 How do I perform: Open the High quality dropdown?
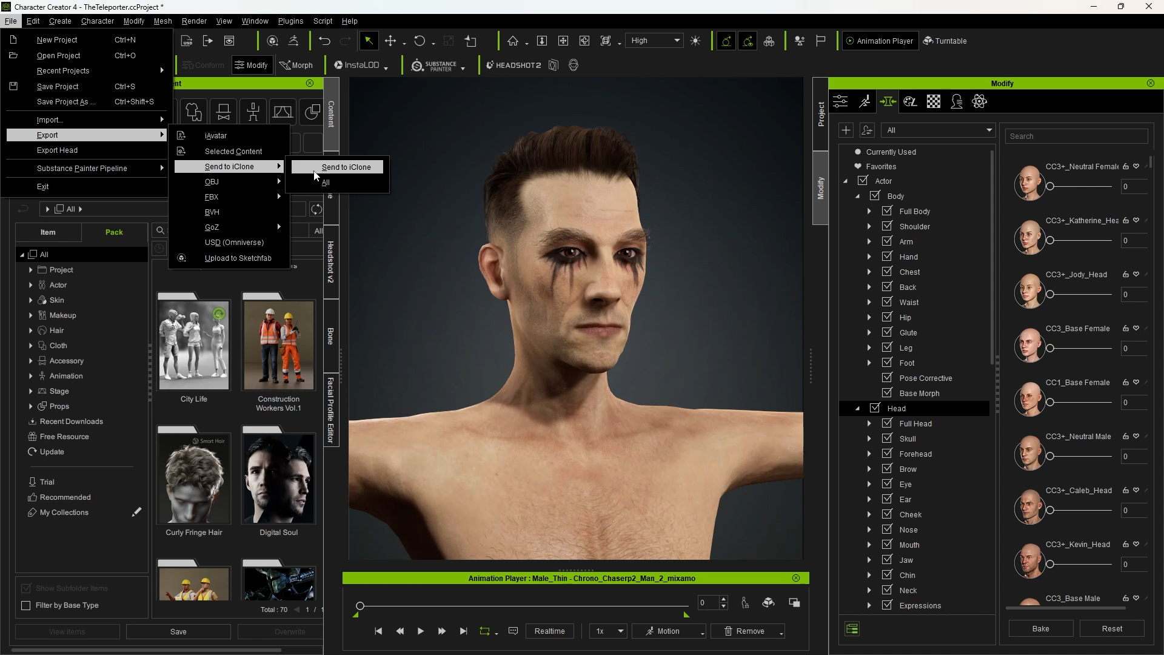655,41
